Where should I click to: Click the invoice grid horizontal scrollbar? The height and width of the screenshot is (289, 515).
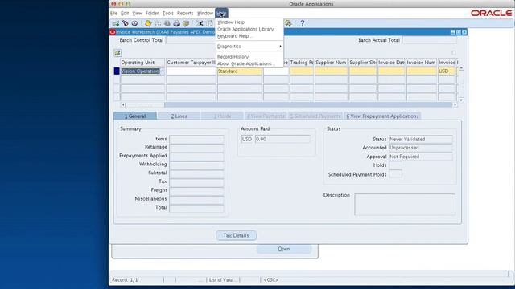tap(308, 105)
